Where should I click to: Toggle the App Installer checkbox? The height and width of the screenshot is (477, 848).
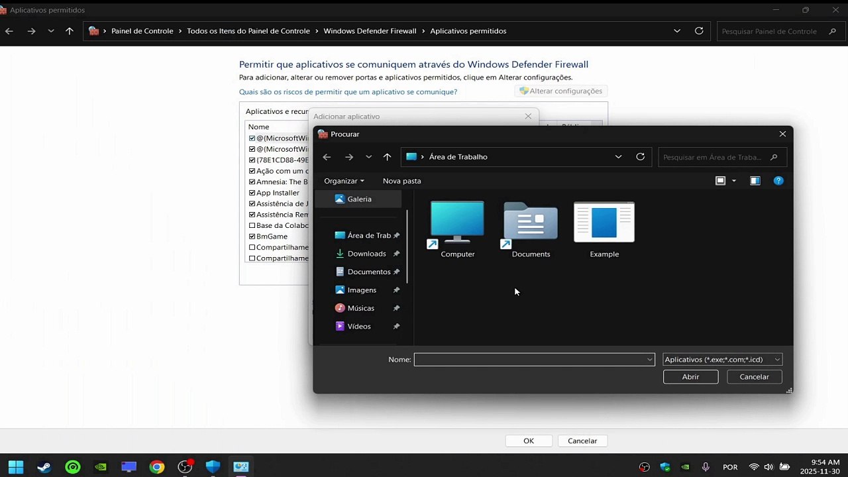[252, 193]
